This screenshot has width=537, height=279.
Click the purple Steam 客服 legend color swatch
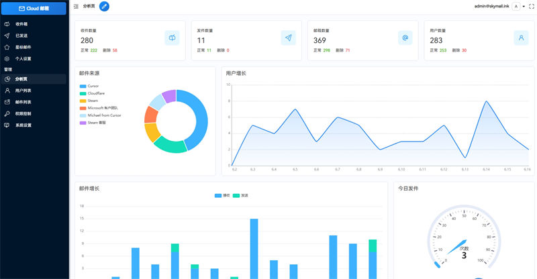pyautogui.click(x=83, y=123)
